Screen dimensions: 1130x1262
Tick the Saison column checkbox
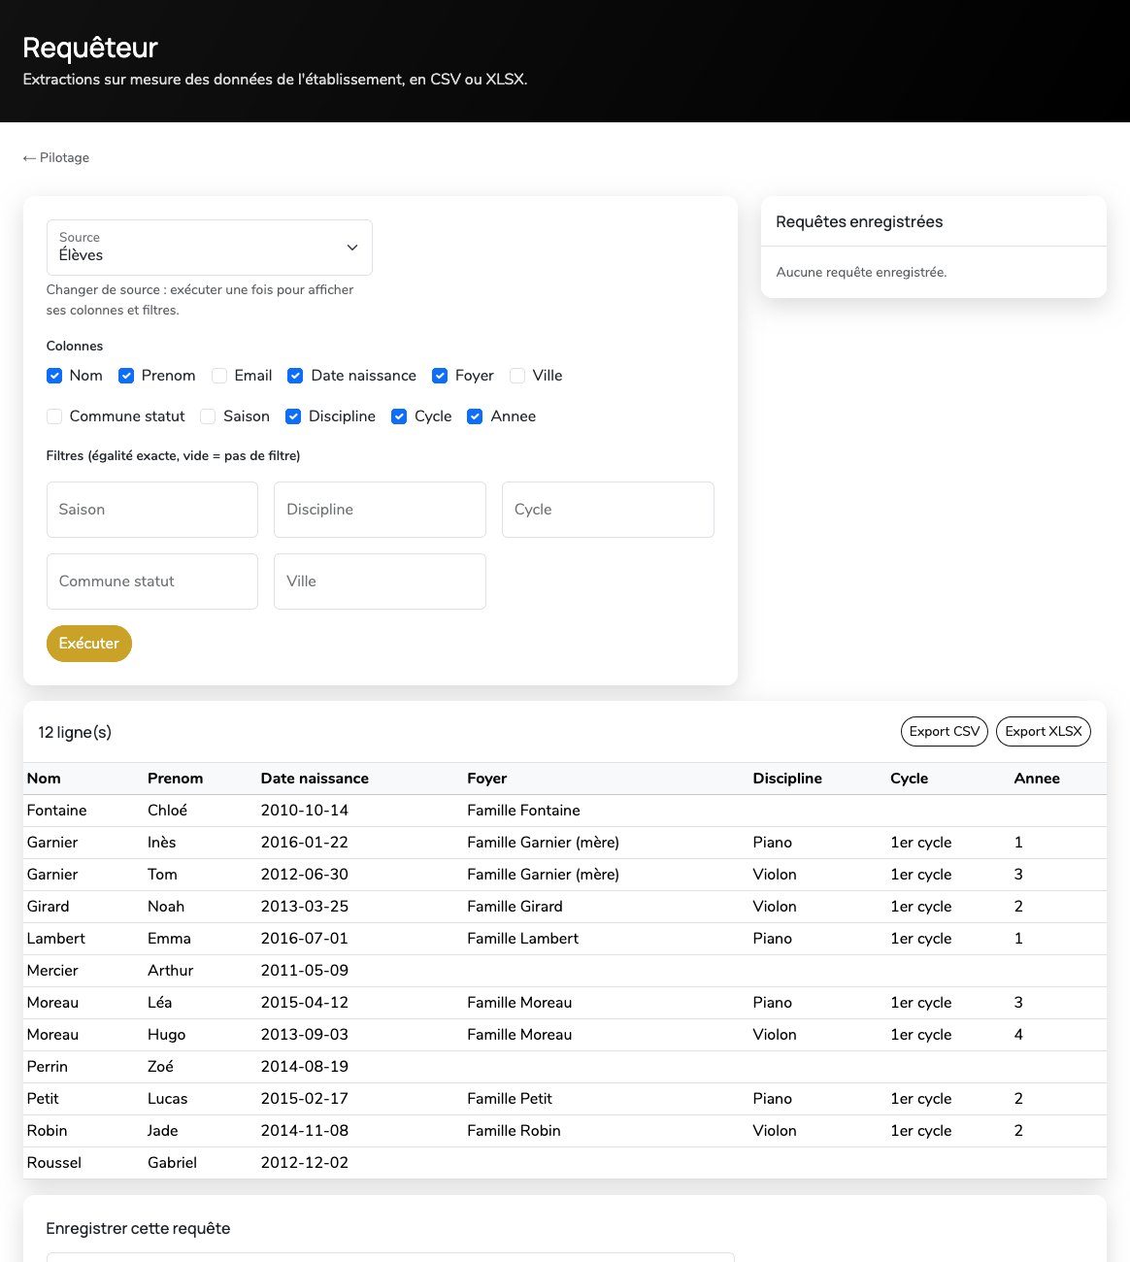(208, 416)
